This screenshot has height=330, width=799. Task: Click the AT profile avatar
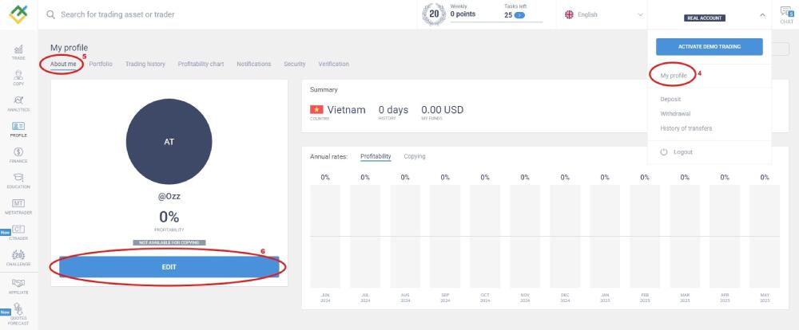[x=169, y=141]
